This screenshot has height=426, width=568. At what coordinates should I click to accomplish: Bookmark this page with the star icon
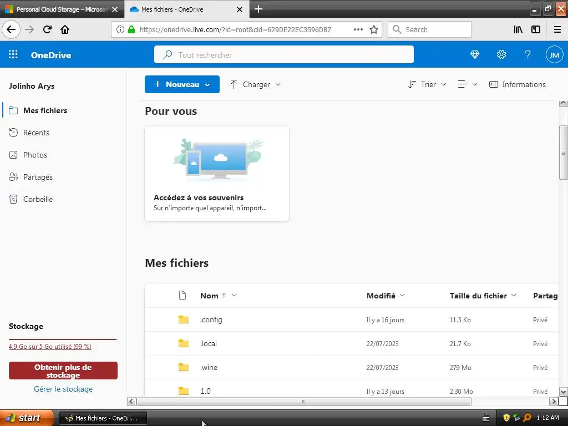tap(374, 29)
